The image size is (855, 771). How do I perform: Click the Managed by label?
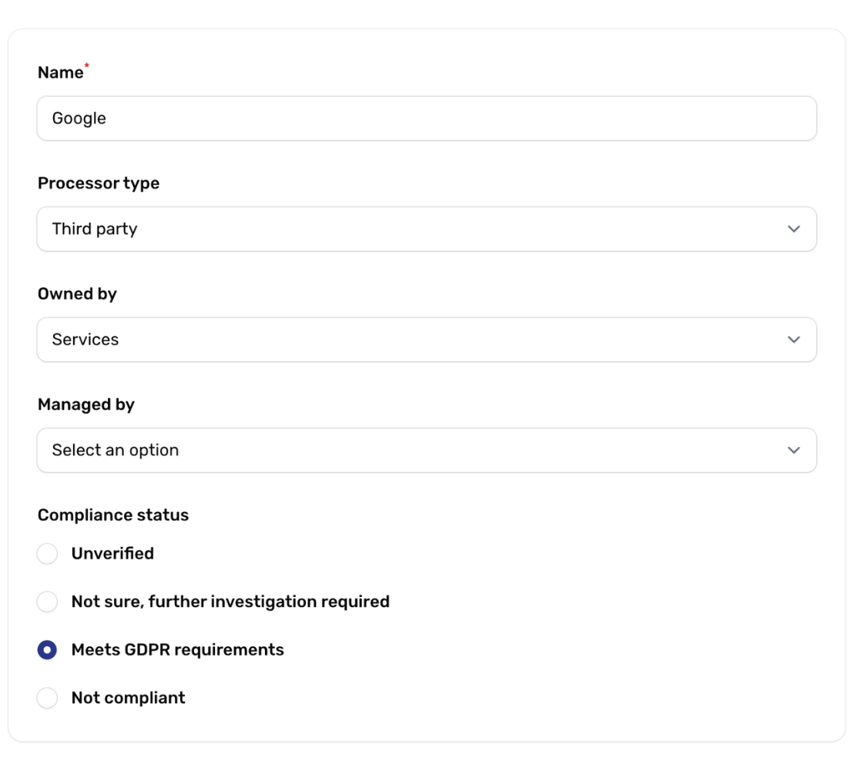pyautogui.click(x=85, y=404)
